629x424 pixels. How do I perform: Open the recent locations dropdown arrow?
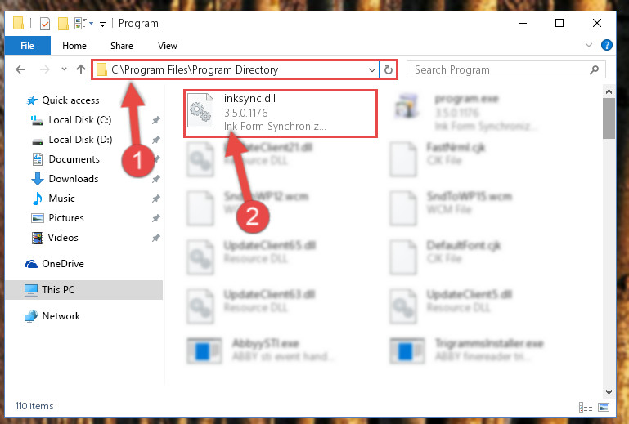click(64, 69)
